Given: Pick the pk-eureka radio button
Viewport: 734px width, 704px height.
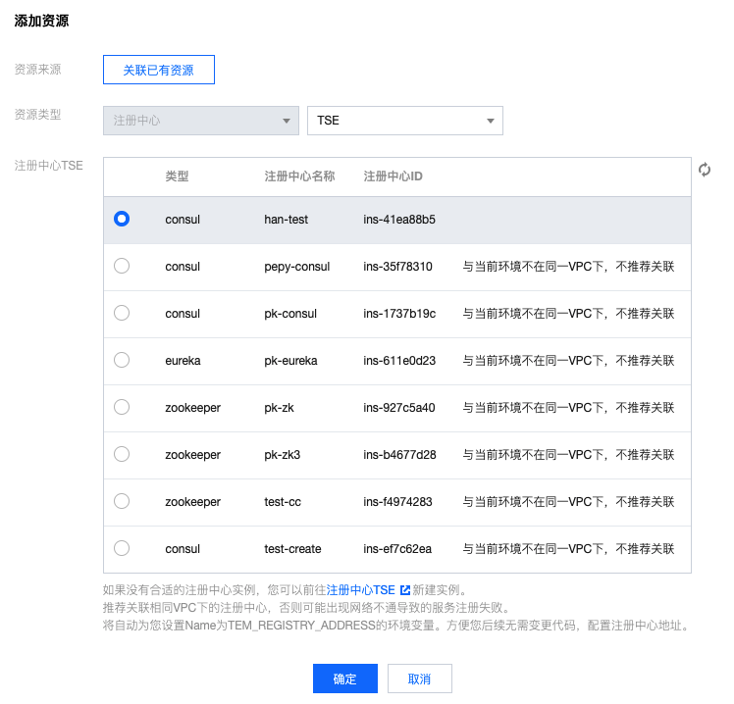Looking at the screenshot, I should 122,360.
